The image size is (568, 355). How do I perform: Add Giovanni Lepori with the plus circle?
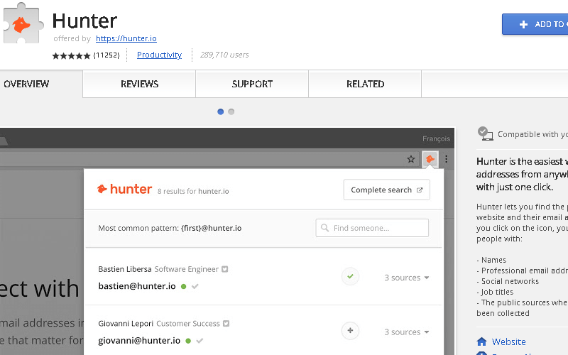coord(350,330)
